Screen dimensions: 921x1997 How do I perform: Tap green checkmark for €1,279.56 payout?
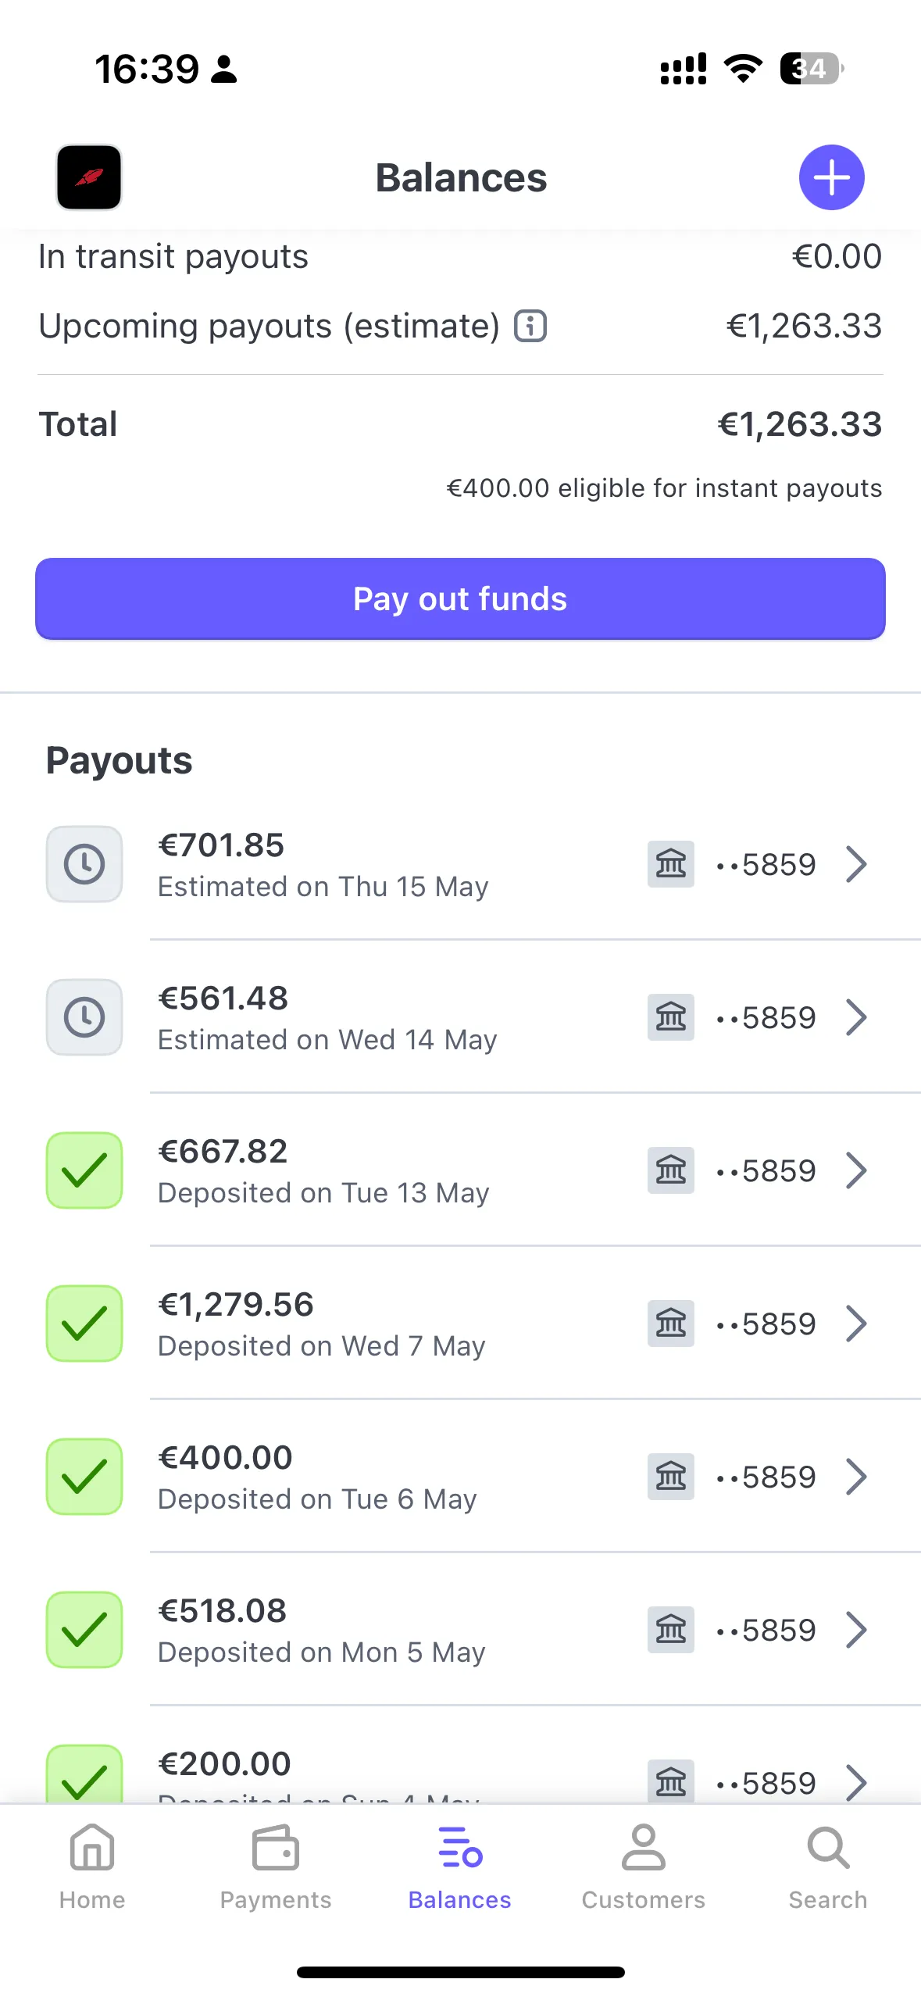[x=84, y=1324]
